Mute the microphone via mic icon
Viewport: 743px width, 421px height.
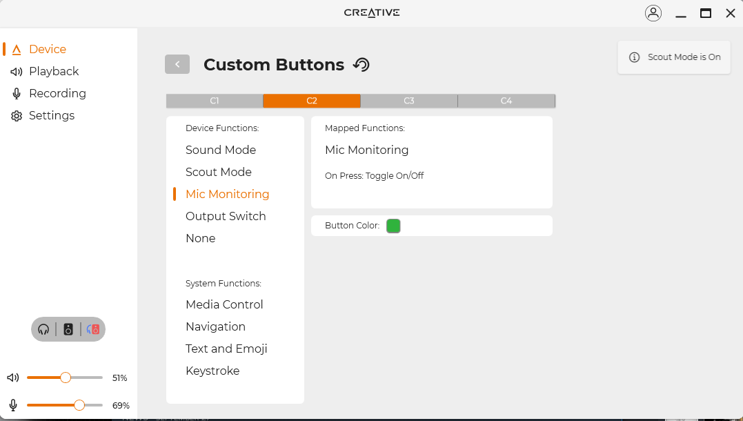(13, 405)
